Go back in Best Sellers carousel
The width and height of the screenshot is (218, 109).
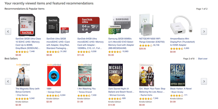click(8, 81)
